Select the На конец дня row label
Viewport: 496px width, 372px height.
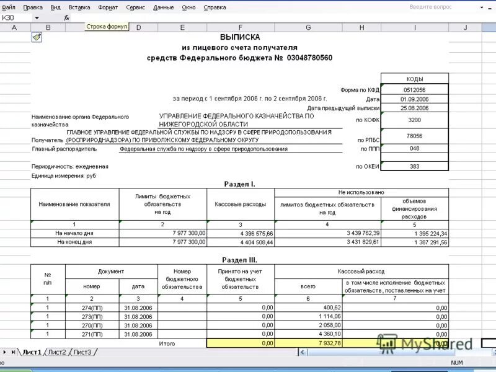click(74, 242)
